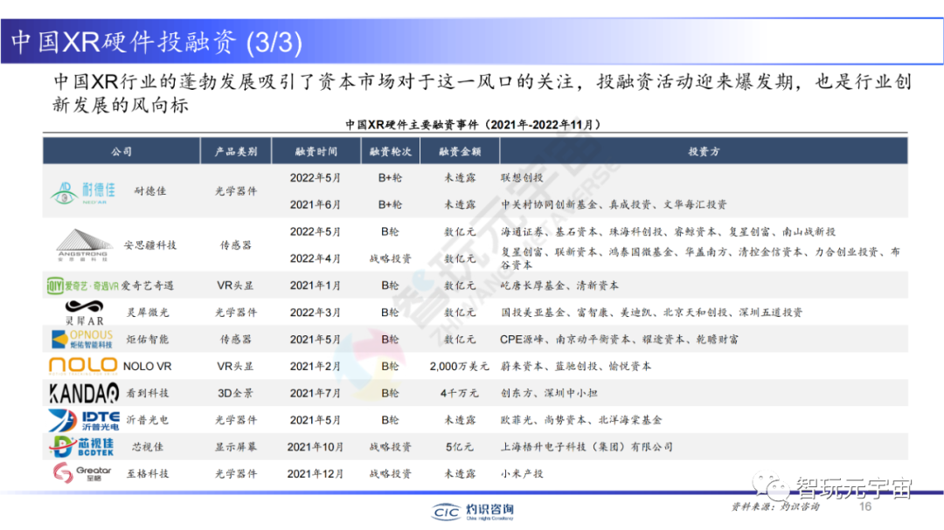Click the 3D全景 product category cell
The image size is (944, 530).
(x=235, y=393)
